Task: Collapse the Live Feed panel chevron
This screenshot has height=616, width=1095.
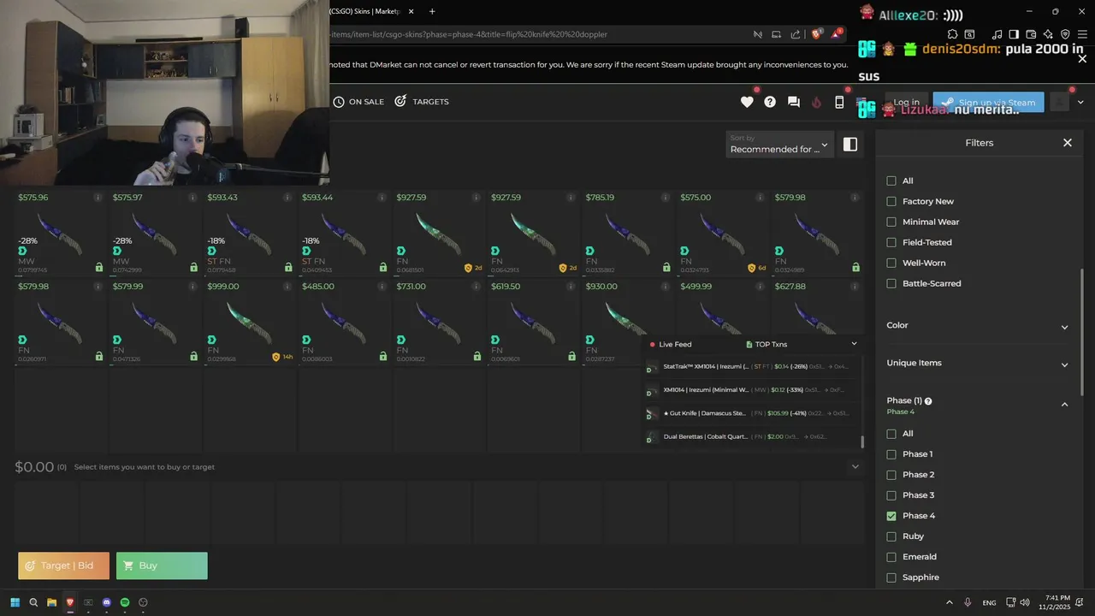Action: click(x=854, y=344)
